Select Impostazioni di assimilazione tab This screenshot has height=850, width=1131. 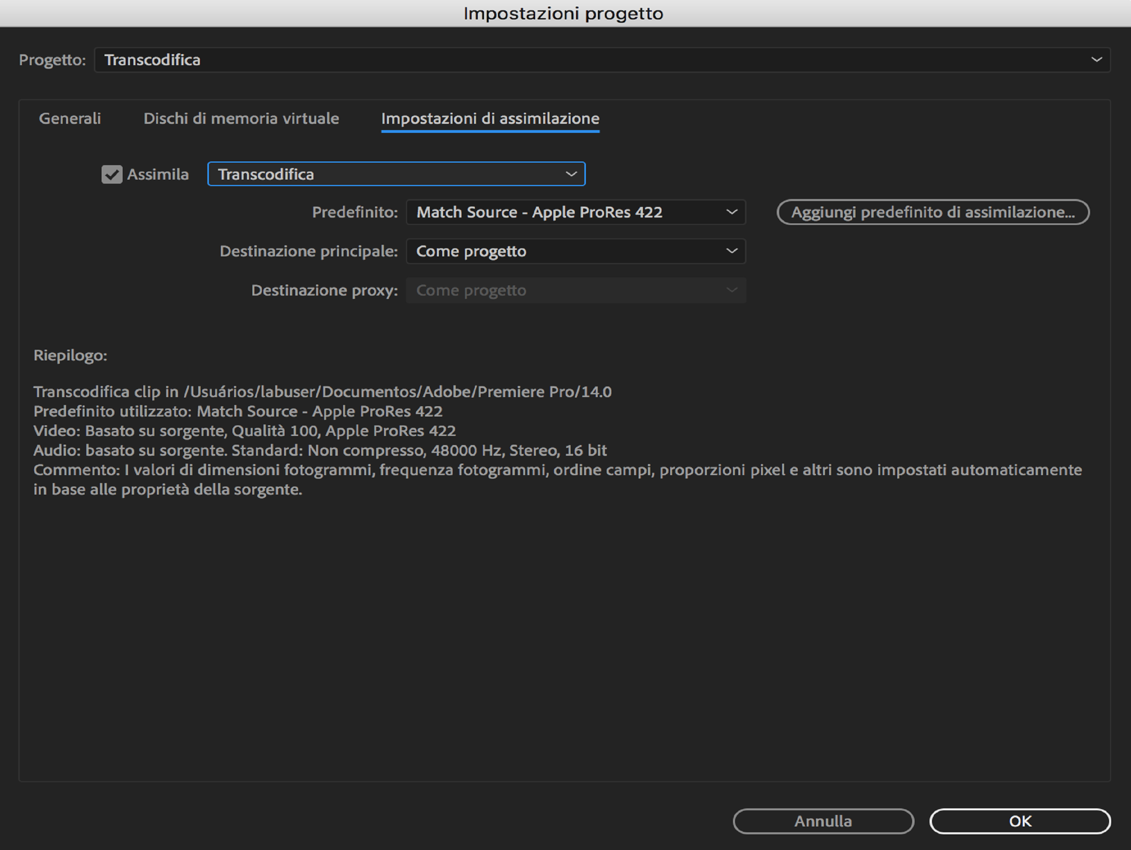(490, 118)
